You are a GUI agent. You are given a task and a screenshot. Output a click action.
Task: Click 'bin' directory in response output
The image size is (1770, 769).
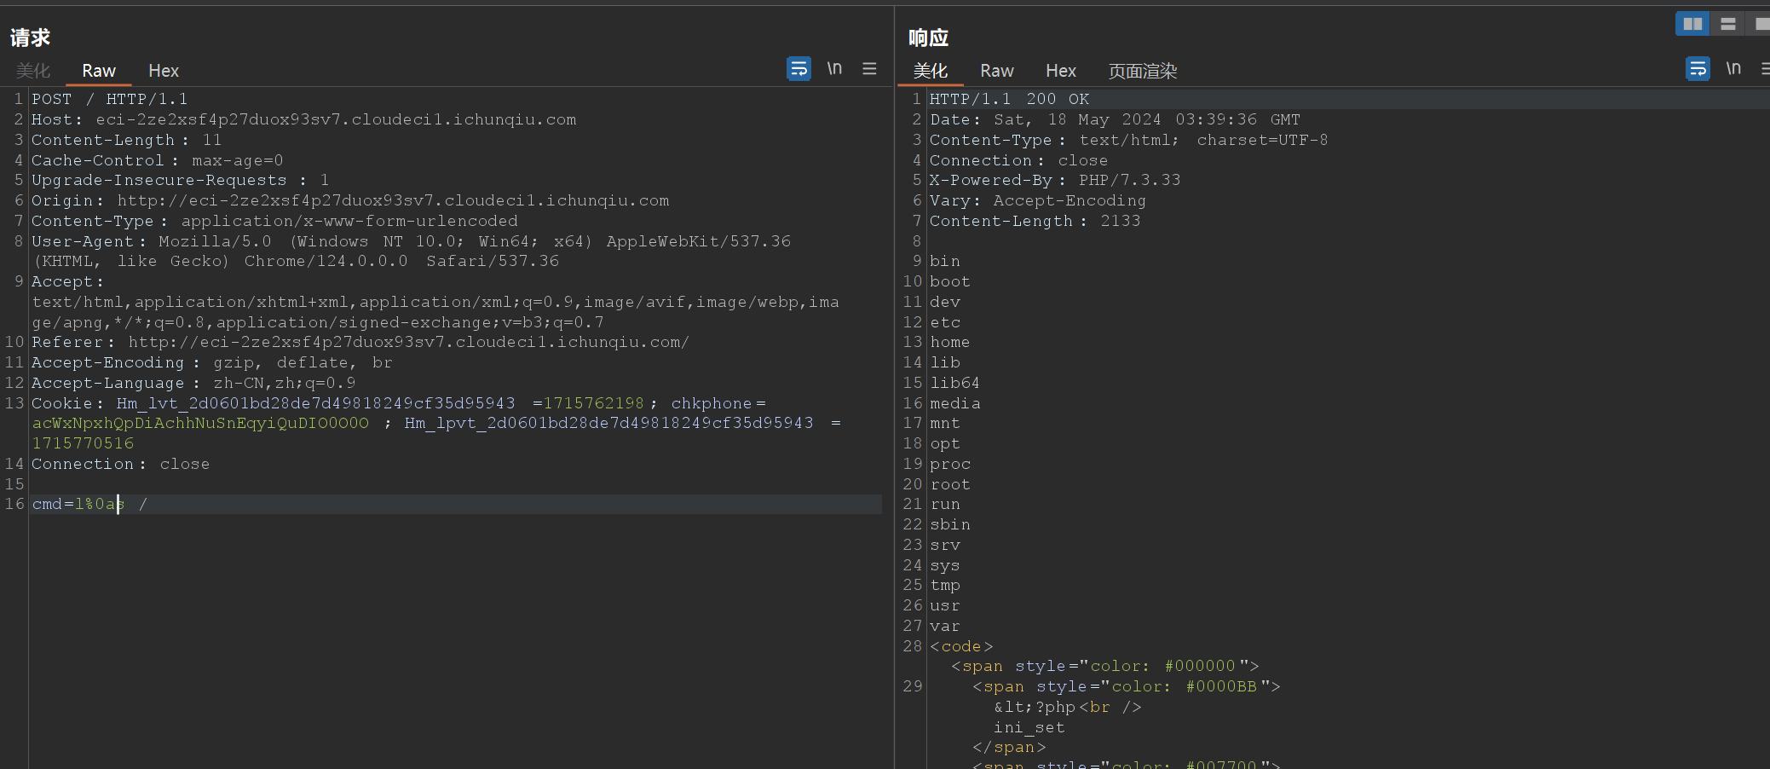945,261
